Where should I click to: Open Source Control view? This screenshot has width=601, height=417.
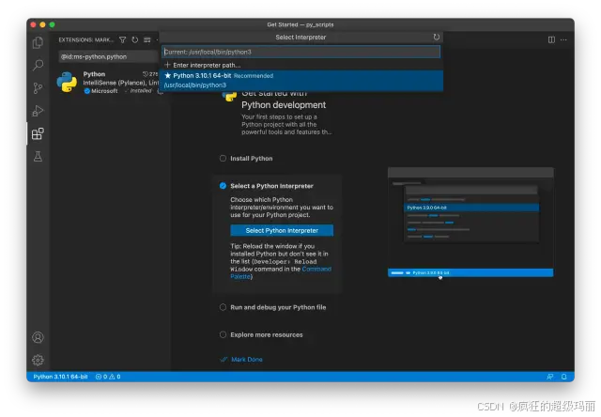coord(38,88)
